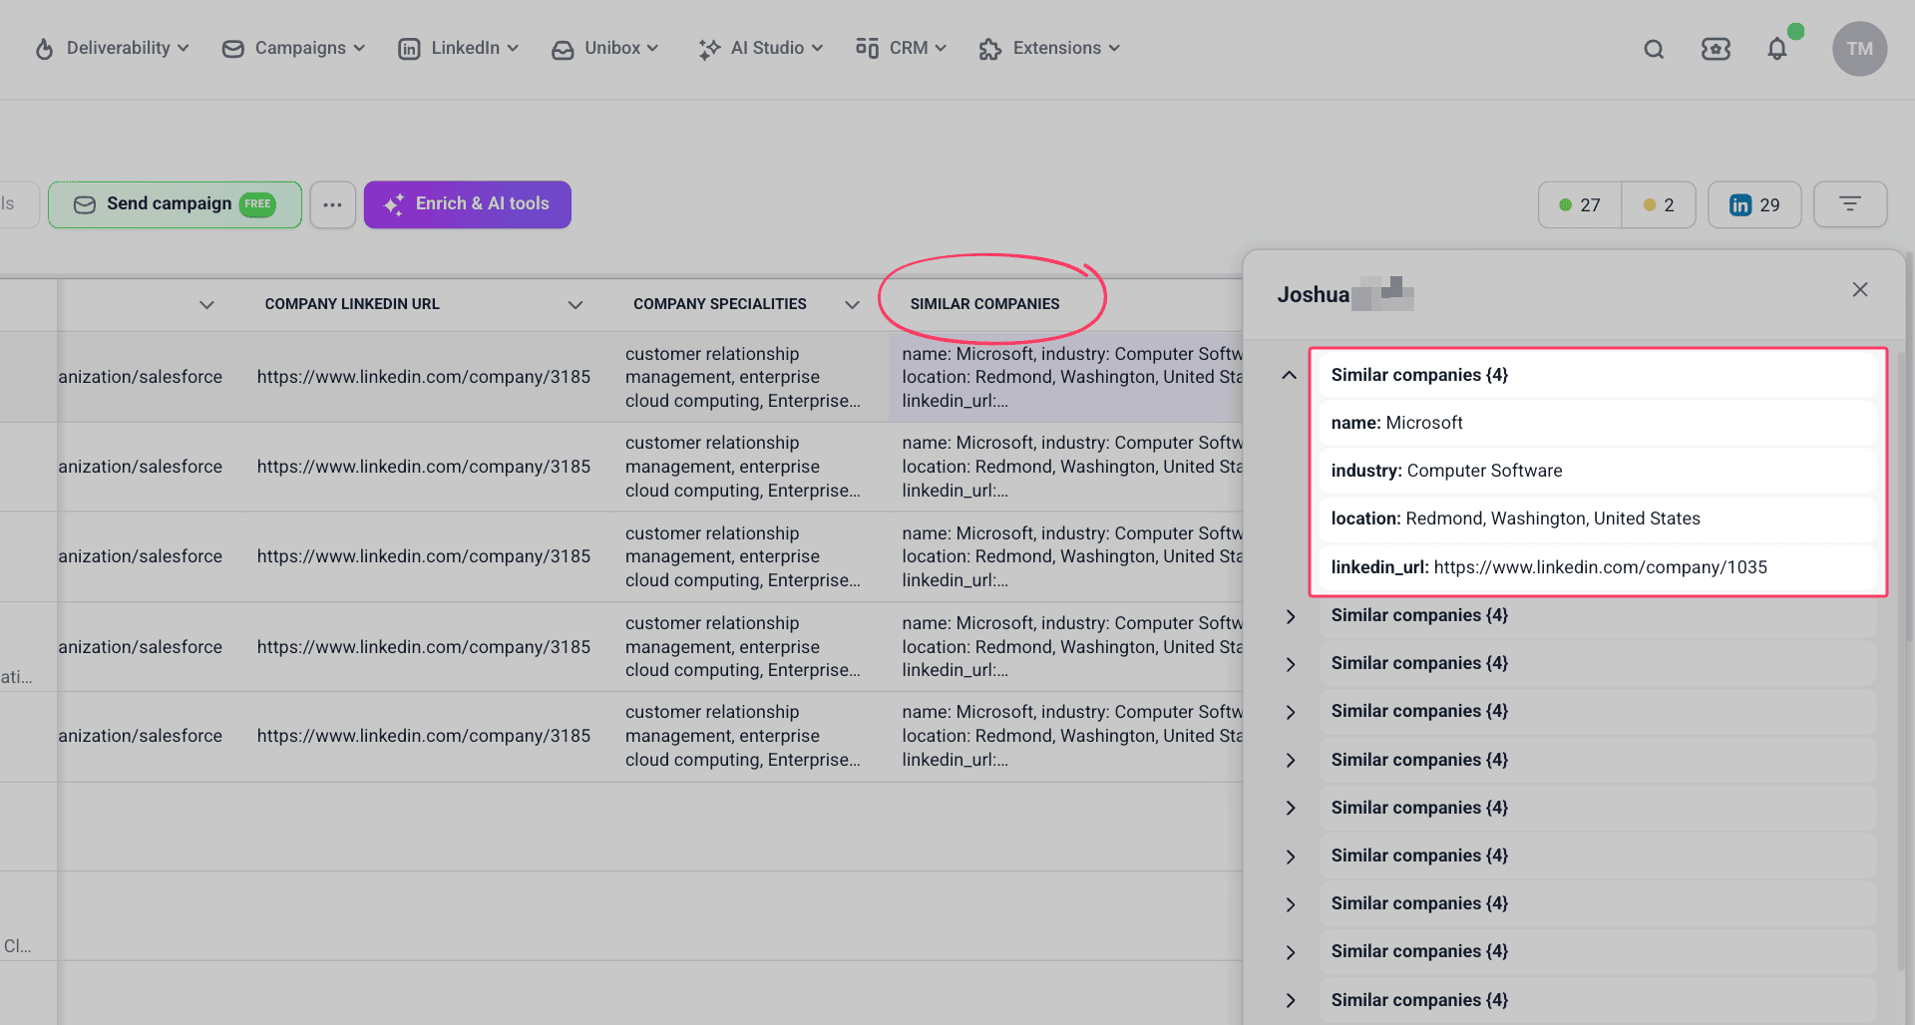Screen dimensions: 1915x1025
Task: Click the 'name: Microsoft' detail row
Action: (1598, 423)
